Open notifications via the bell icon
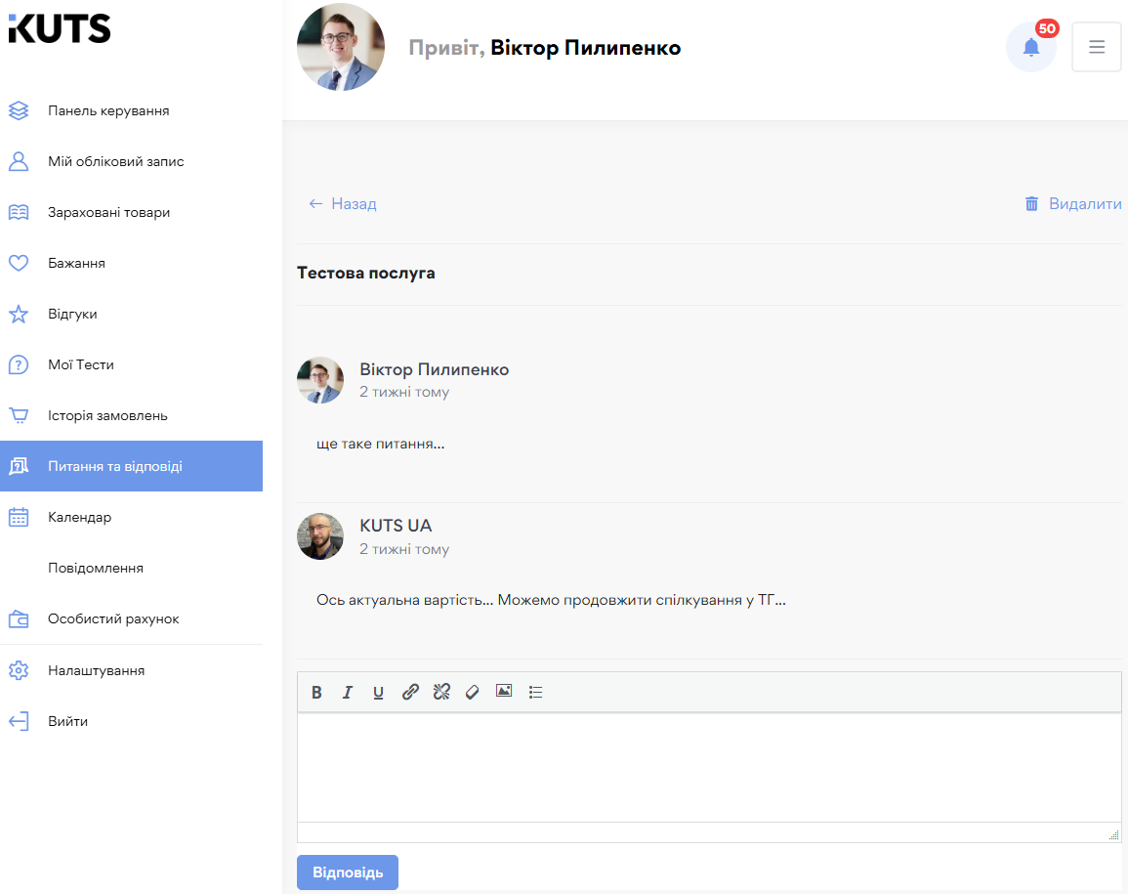Viewport: 1128px width, 894px height. pos(1031,46)
